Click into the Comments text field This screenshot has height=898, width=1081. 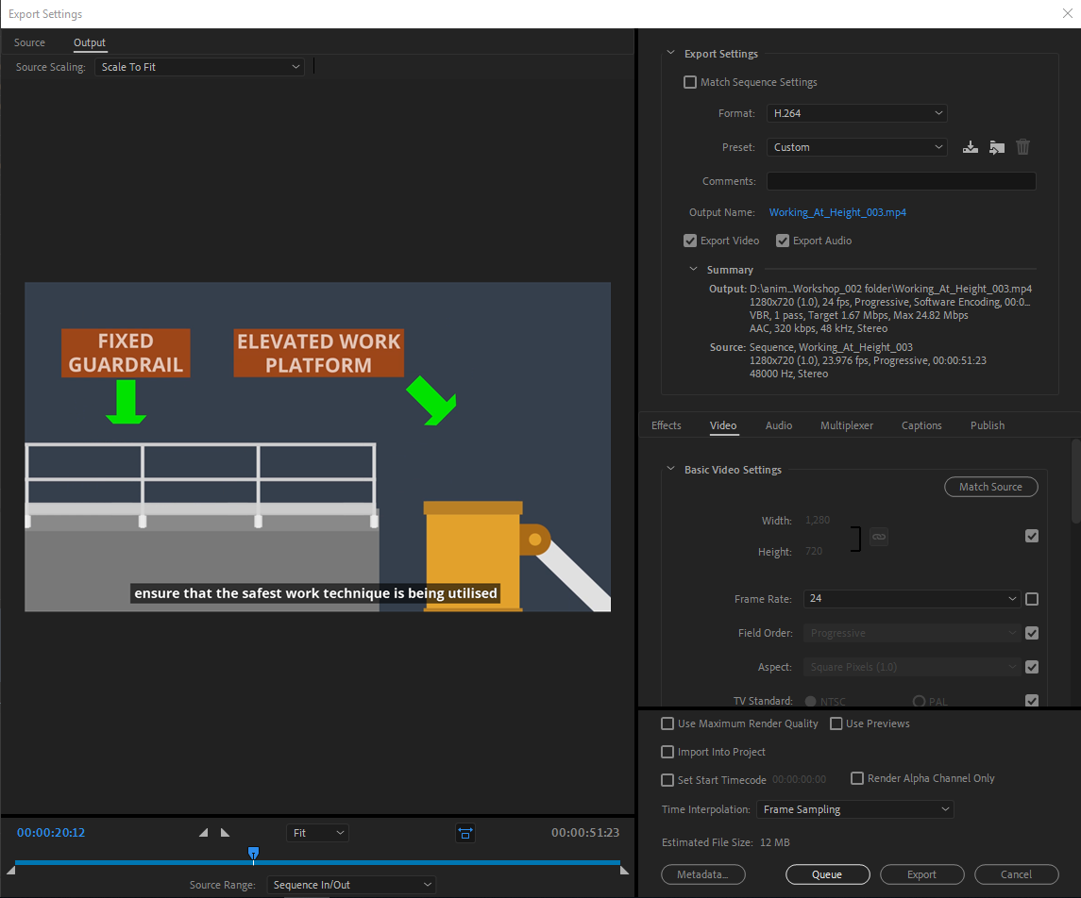click(901, 181)
